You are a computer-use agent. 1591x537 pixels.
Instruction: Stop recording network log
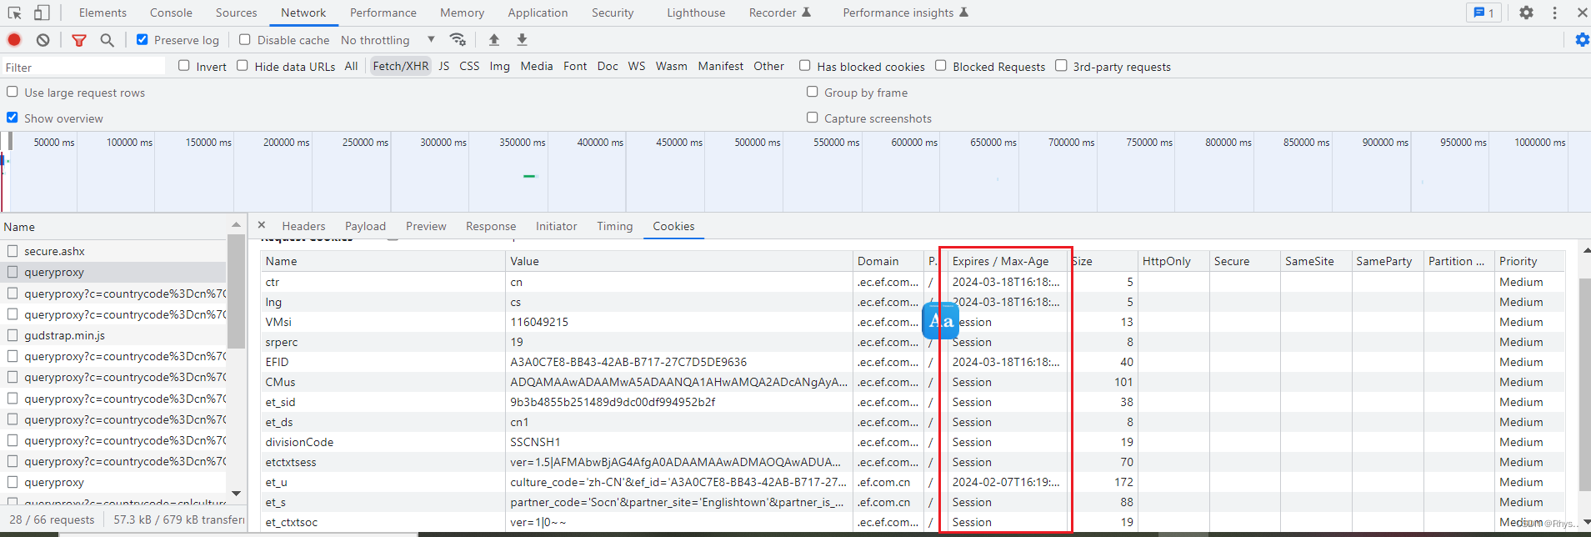(x=14, y=39)
